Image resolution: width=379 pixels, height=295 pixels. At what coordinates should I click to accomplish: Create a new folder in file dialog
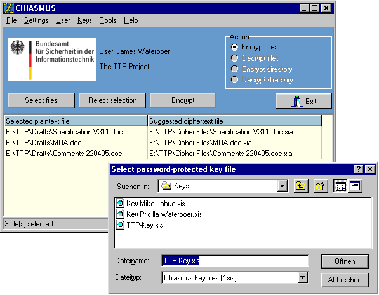point(320,186)
